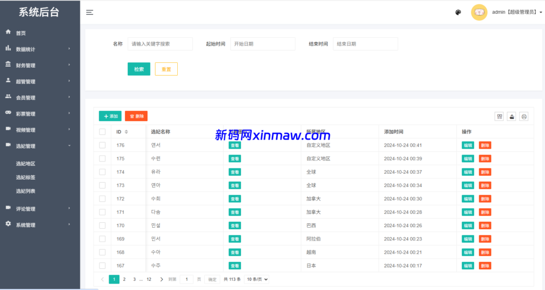Open the column filter icon in table toolbar
Screen dimensions: 545x290
pyautogui.click(x=499, y=117)
